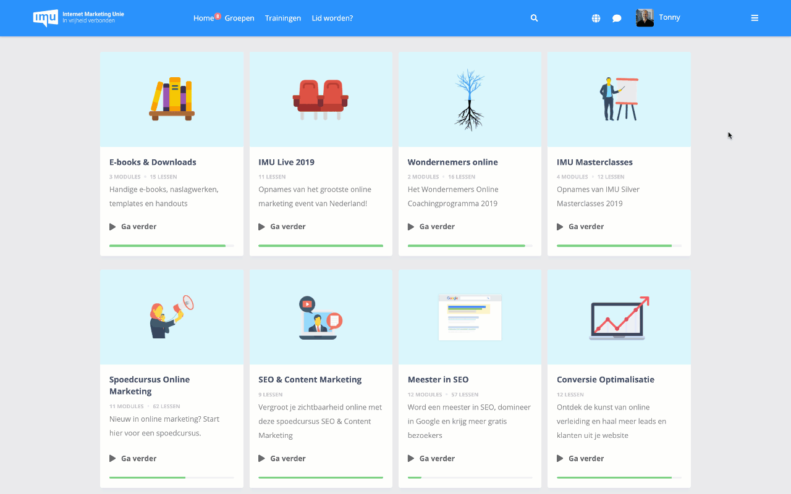Click Ga verder for IMU Live 2019

(287, 227)
